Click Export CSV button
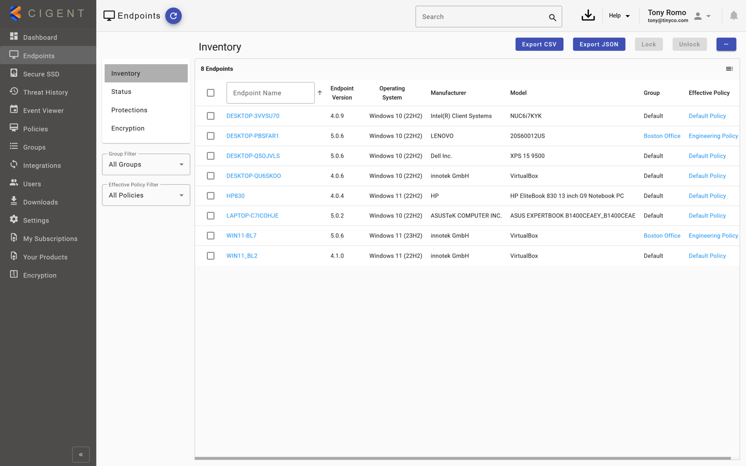The width and height of the screenshot is (746, 466). tap(539, 44)
